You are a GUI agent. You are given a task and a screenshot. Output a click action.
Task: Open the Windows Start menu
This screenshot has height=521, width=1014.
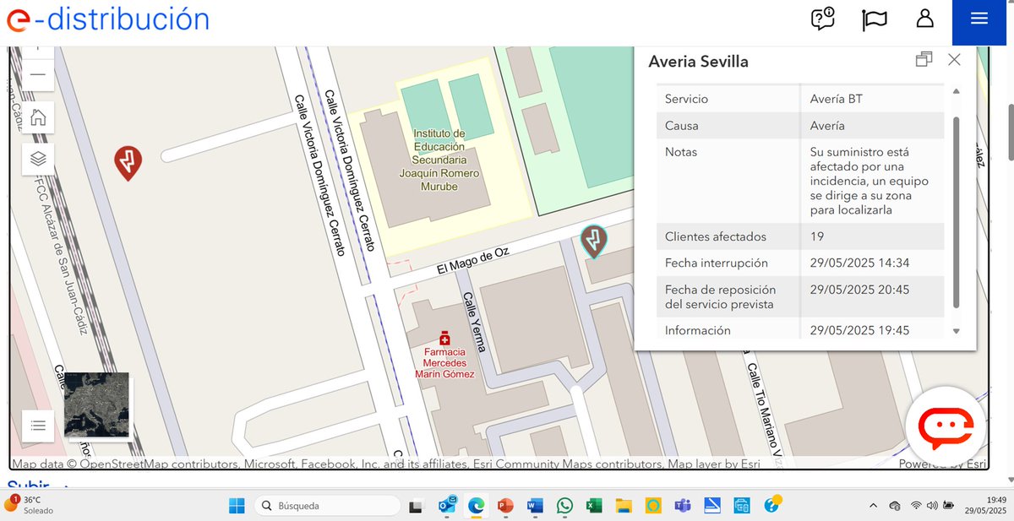(x=236, y=505)
